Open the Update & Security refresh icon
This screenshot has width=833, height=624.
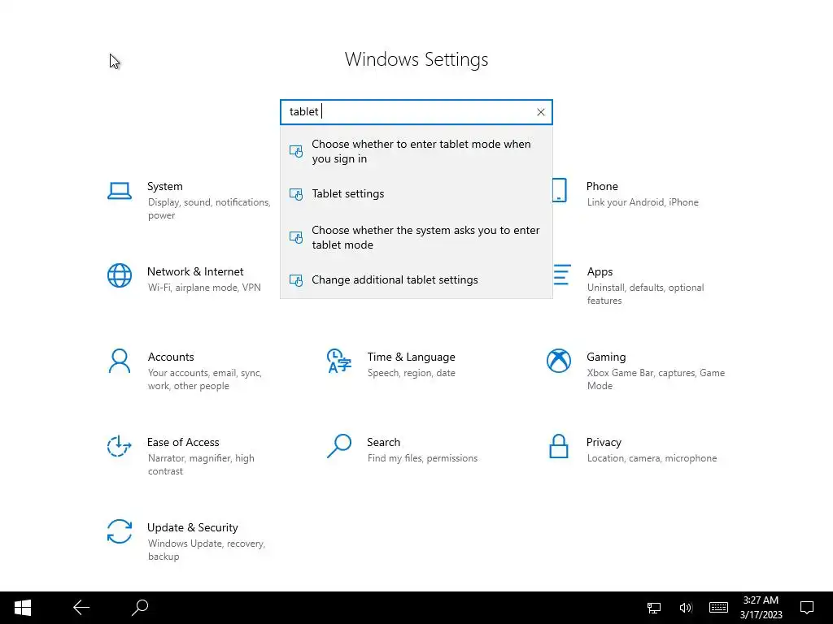120,531
